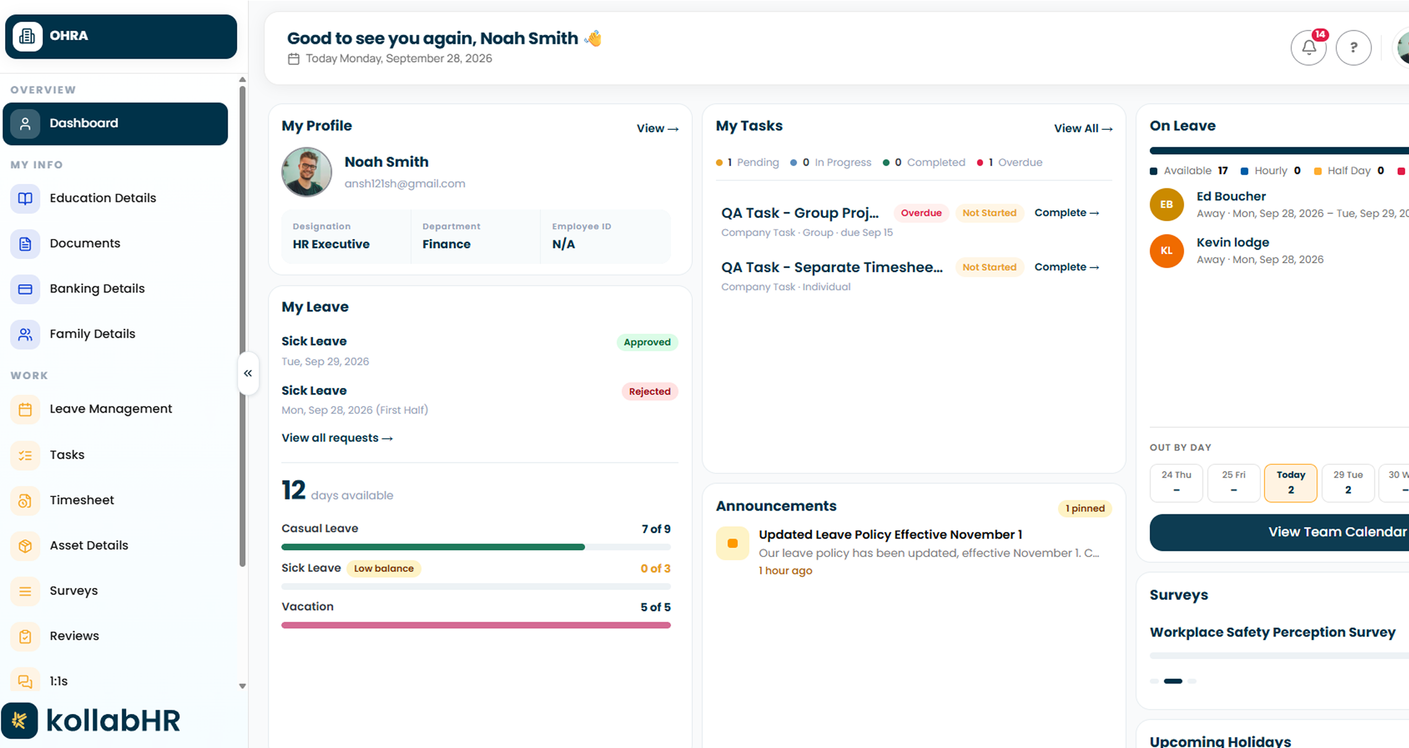Click the Surveys list icon
This screenshot has width=1409, height=748.
25,591
